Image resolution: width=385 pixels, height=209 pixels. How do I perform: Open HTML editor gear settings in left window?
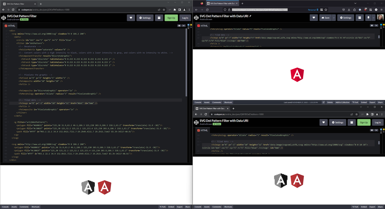pyautogui.click(x=179, y=26)
